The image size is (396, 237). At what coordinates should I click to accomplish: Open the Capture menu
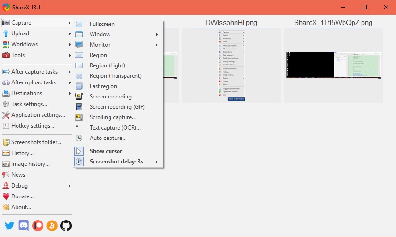(x=37, y=23)
